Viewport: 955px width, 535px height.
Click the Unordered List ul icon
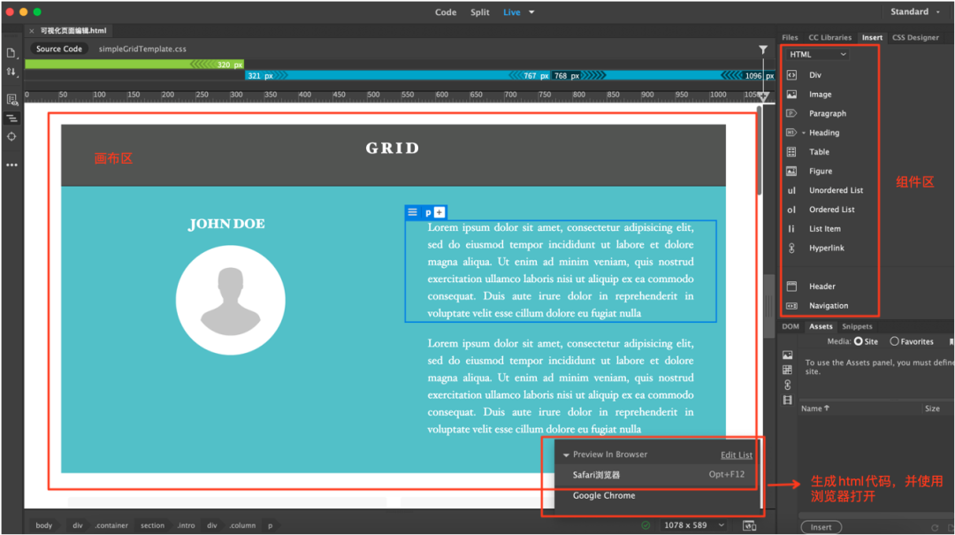pyautogui.click(x=791, y=190)
